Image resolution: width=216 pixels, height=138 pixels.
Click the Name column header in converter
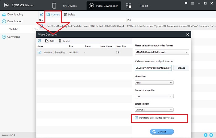(x=40, y=46)
